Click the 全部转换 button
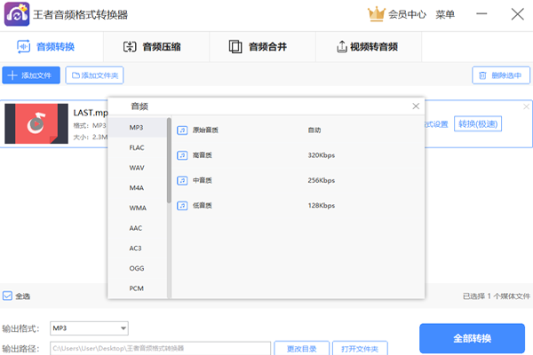The width and height of the screenshot is (533, 355). click(x=472, y=338)
